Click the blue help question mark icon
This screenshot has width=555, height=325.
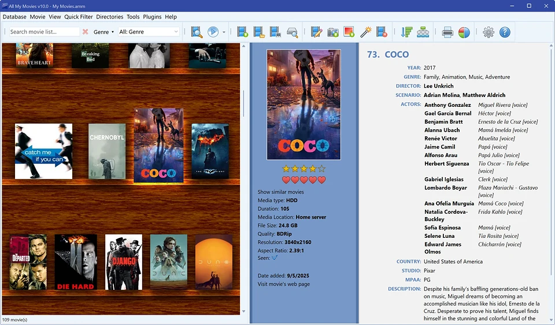pyautogui.click(x=505, y=32)
